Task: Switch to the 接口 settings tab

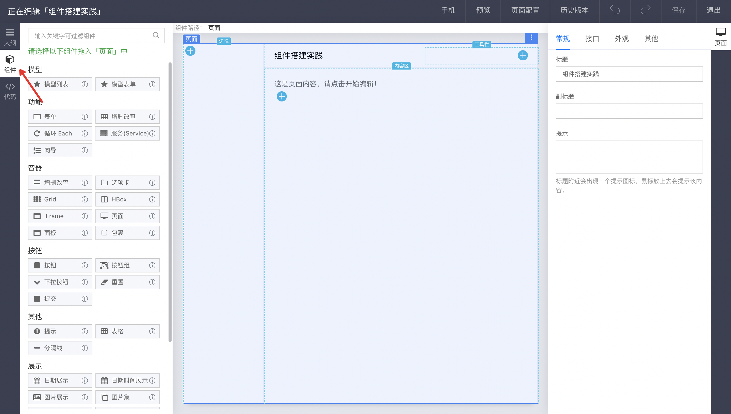Action: click(592, 39)
